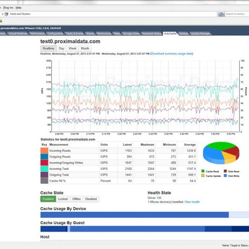Click the Incoming Reads measurement label

click(60, 151)
